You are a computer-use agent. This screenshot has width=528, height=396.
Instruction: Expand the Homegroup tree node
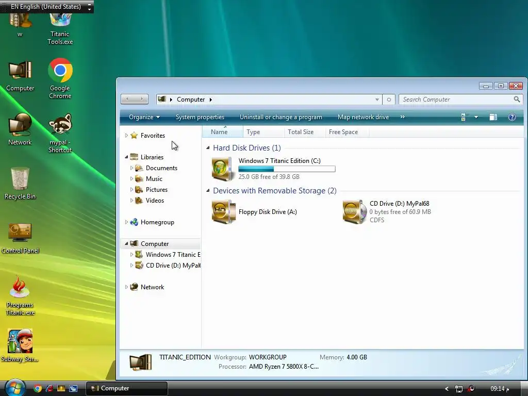click(126, 222)
